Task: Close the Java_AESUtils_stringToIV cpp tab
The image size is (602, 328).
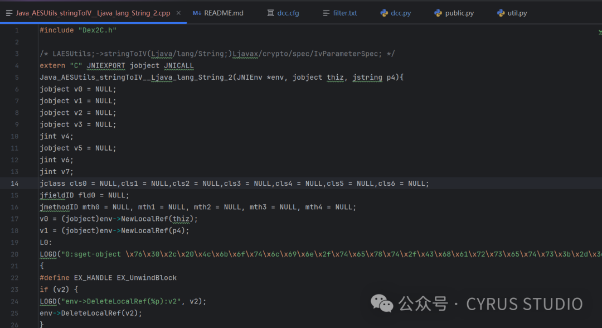Action: click(x=178, y=13)
